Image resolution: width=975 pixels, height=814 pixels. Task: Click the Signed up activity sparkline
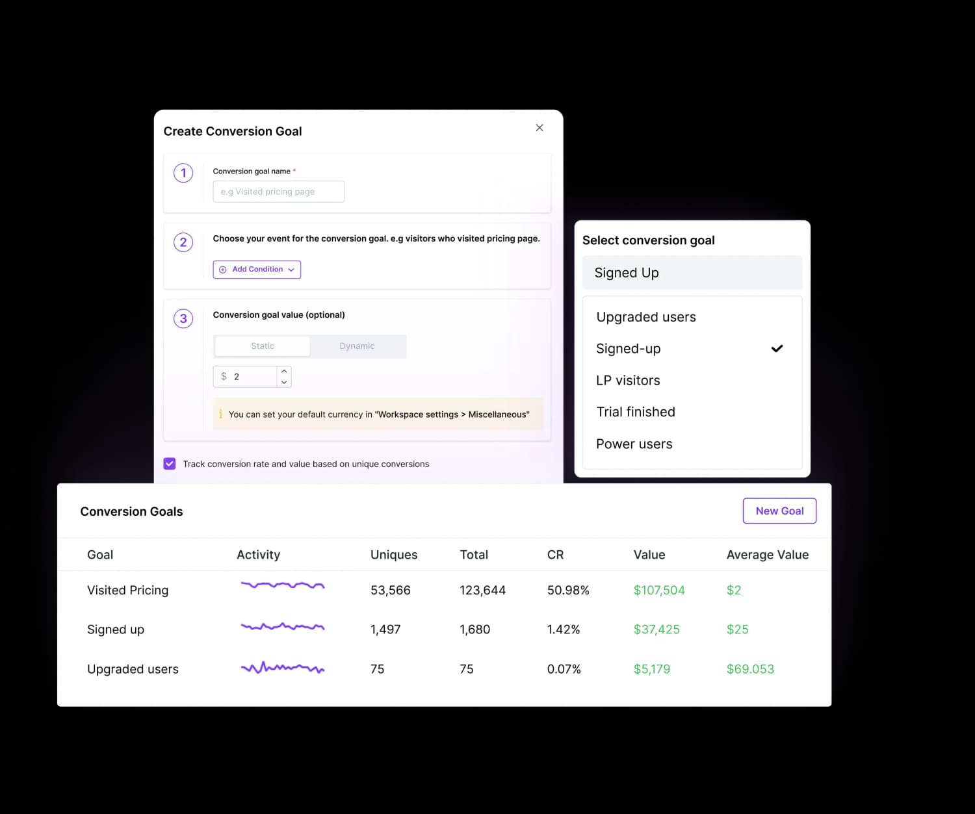tap(282, 628)
